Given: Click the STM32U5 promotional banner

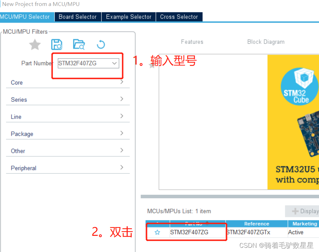Looking at the screenshot, I should (x=293, y=122).
